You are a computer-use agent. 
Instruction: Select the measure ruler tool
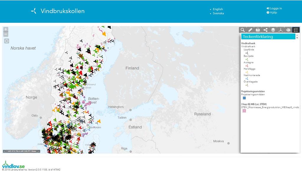tap(250, 30)
